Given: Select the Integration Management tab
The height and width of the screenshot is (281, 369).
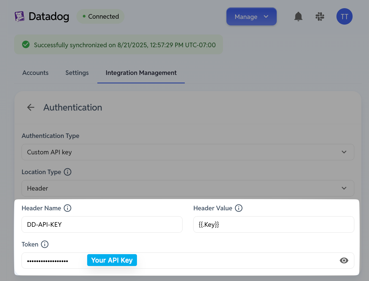Looking at the screenshot, I should pyautogui.click(x=141, y=73).
